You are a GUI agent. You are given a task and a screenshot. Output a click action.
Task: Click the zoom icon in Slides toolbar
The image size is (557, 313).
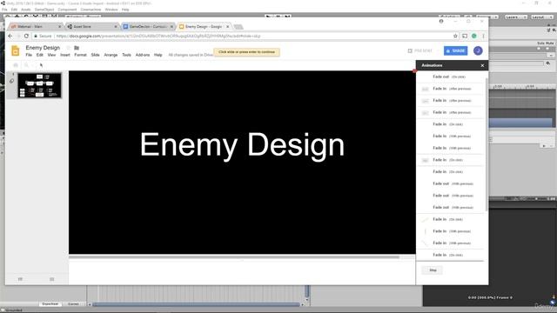26,65
